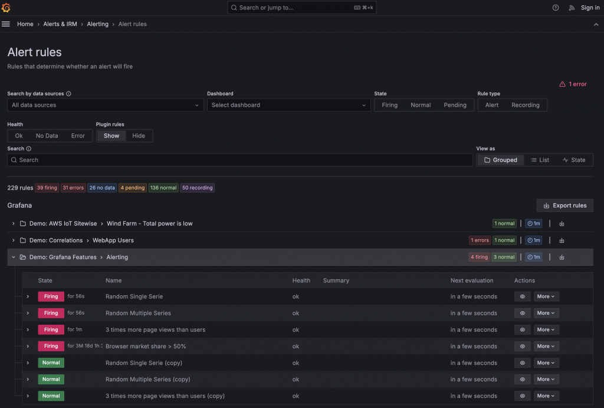This screenshot has width=604, height=408.
Task: Open Random Single Serie (copy) rule name
Action: [144, 363]
